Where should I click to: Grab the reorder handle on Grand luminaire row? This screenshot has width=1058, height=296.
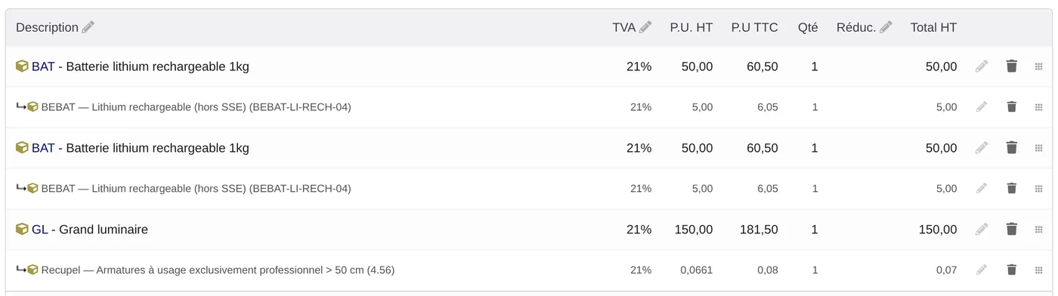(x=1038, y=229)
